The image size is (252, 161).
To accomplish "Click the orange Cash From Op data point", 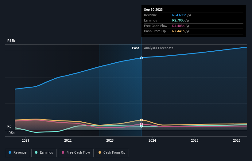I will point(142,120).
